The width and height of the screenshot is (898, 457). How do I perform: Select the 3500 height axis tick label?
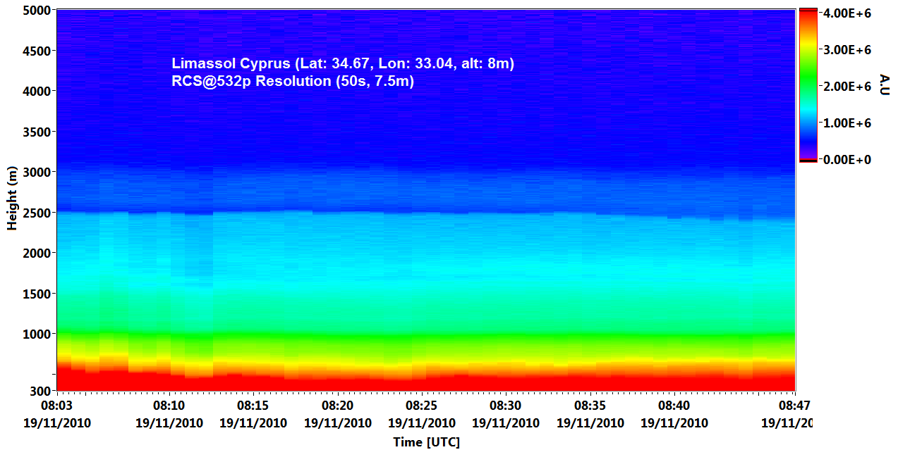[x=35, y=132]
